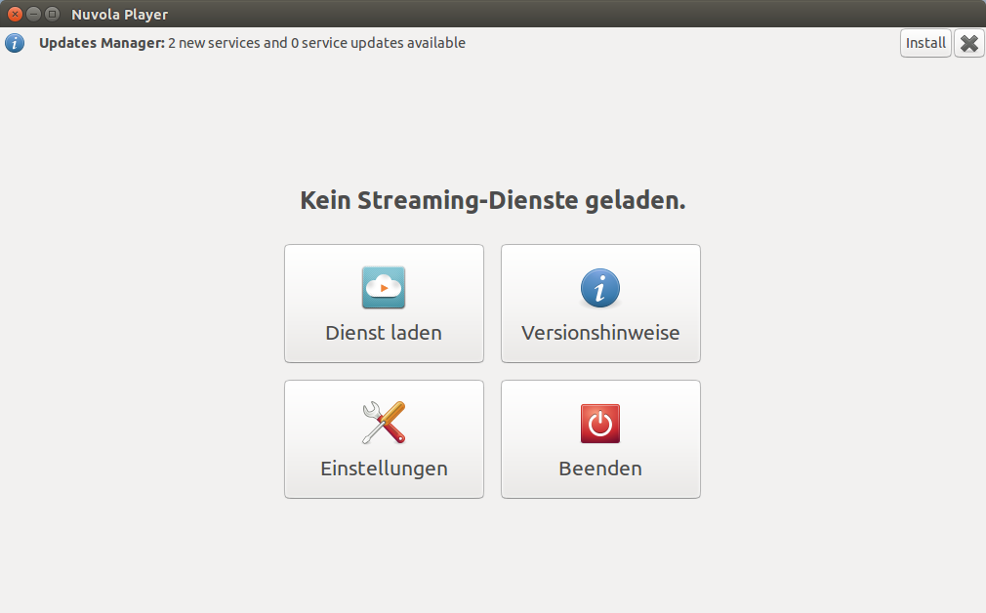Install the available service updates

pos(925,43)
